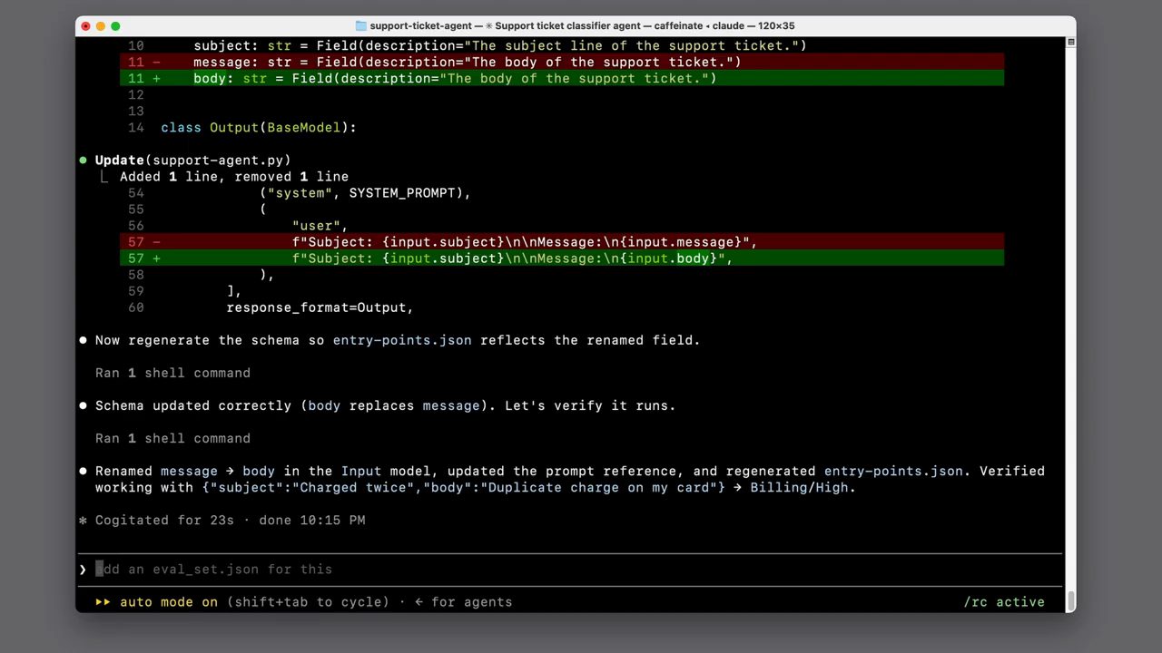Click the '("system", SYSTEM_PROMPT),' line

(x=366, y=193)
